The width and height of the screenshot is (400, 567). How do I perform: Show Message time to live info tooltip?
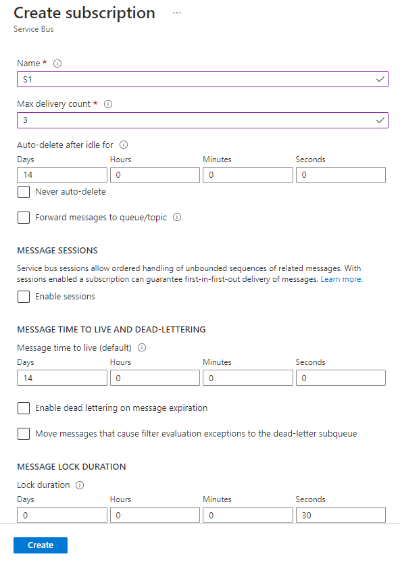coord(142,347)
